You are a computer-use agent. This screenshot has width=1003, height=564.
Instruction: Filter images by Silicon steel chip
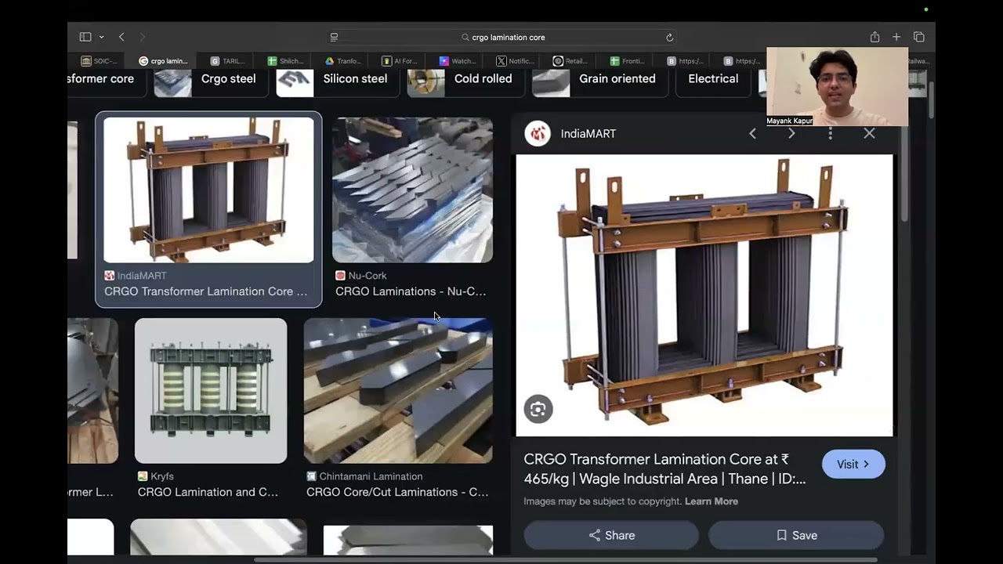tap(337, 79)
